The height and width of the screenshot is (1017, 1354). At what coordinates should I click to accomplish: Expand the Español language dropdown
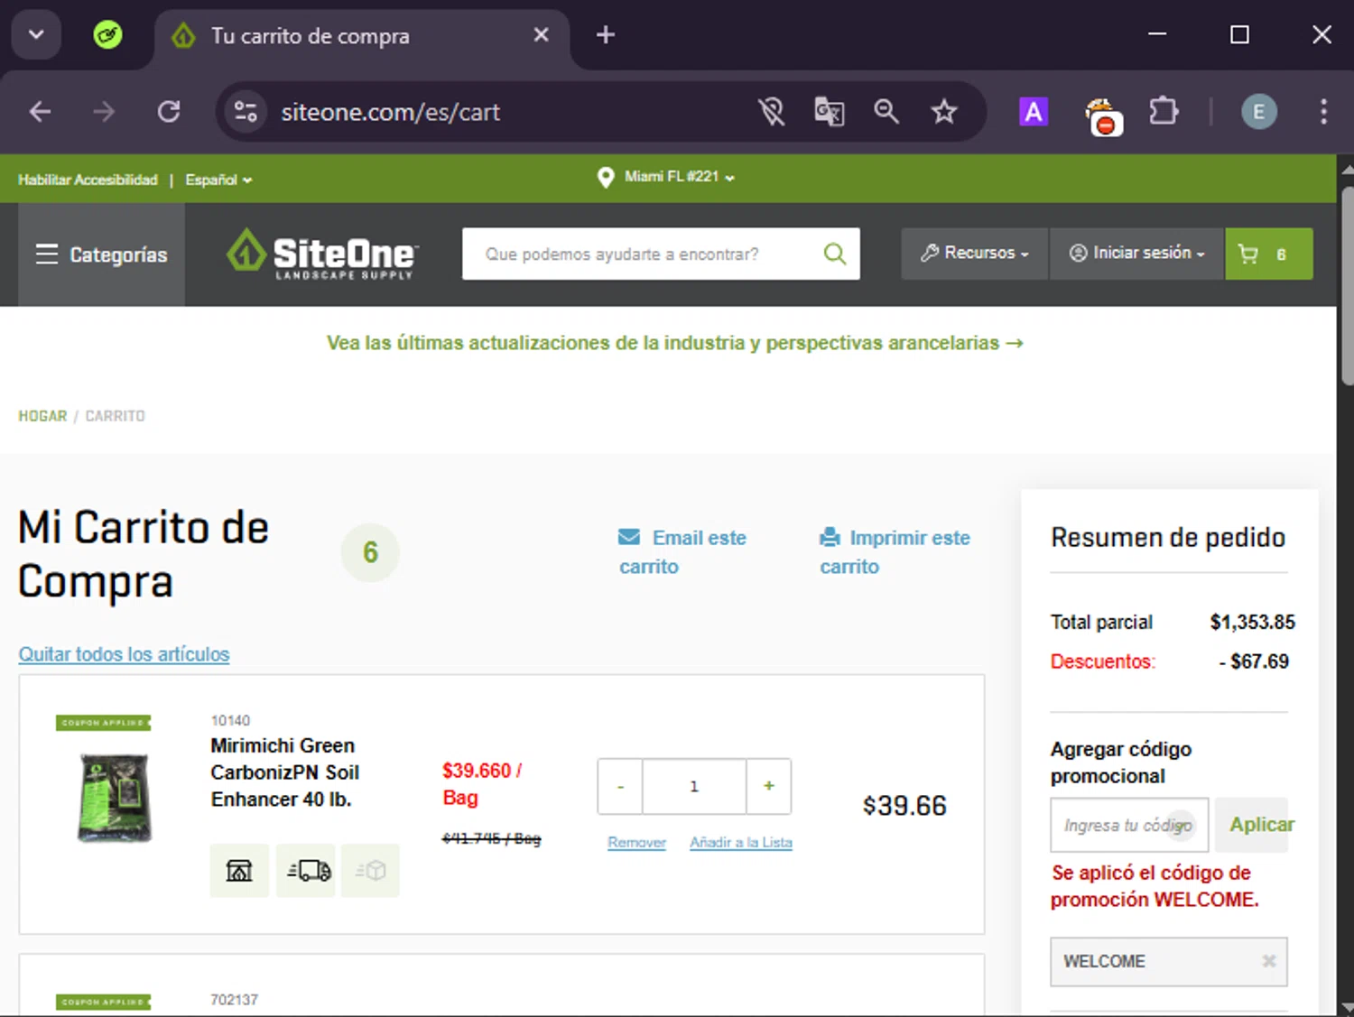[218, 180]
